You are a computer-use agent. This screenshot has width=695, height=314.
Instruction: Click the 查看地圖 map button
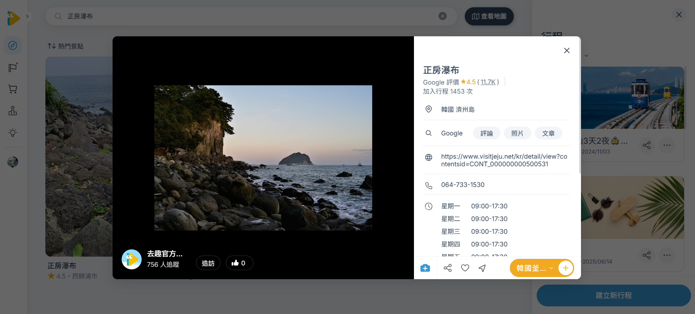coord(489,16)
